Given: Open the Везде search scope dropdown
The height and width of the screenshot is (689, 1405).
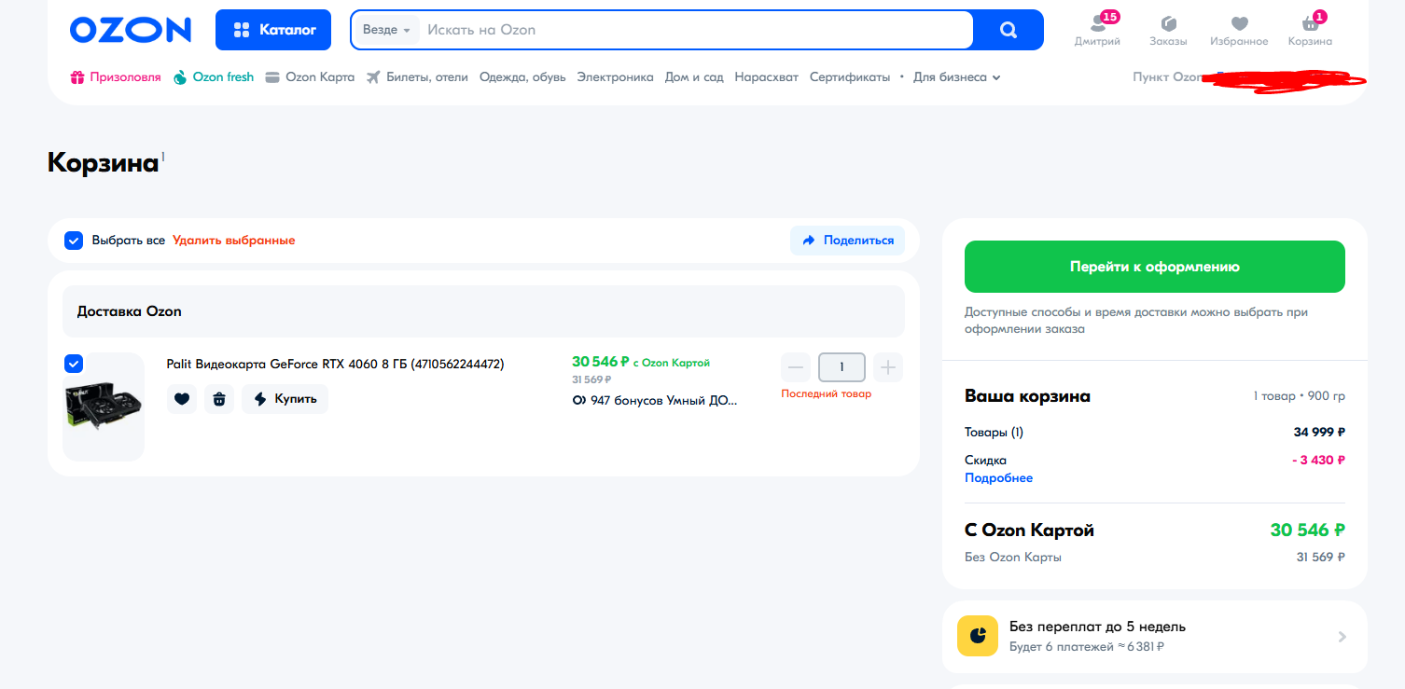Looking at the screenshot, I should pyautogui.click(x=386, y=30).
